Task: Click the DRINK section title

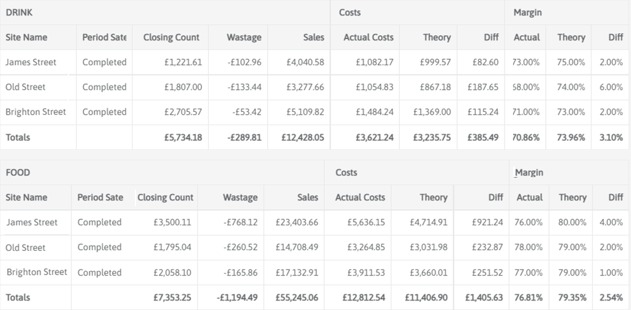Action: 19,13
